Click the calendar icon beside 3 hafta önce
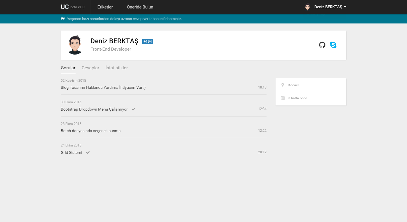The height and width of the screenshot is (222, 407). tap(283, 98)
